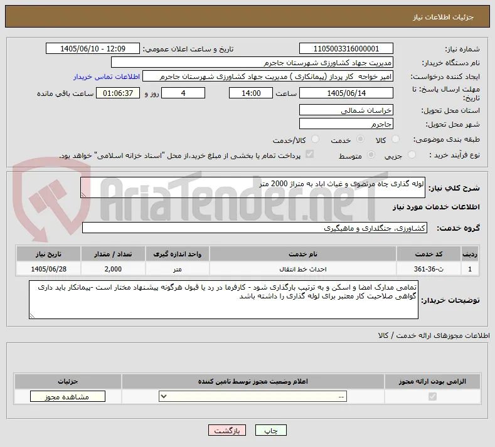Select the کالا/خدمت radio button
This screenshot has height=447, width=495.
tap(315, 139)
